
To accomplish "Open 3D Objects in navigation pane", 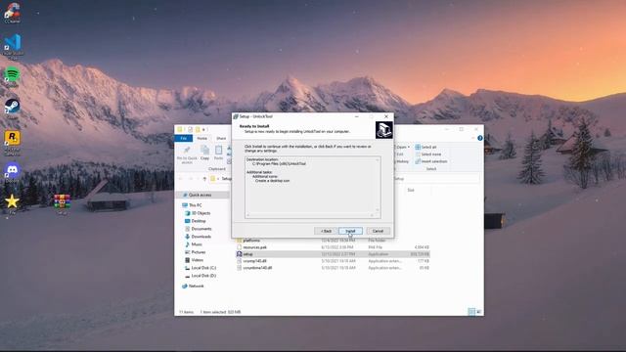I will pyautogui.click(x=198, y=213).
